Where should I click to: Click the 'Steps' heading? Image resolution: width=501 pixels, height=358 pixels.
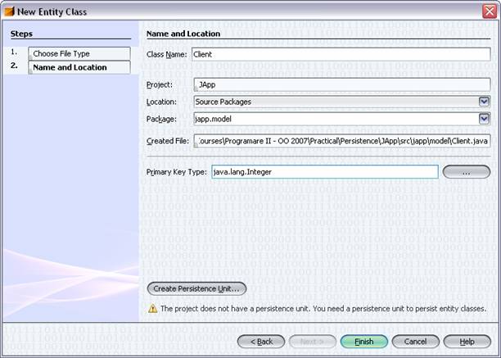(21, 34)
